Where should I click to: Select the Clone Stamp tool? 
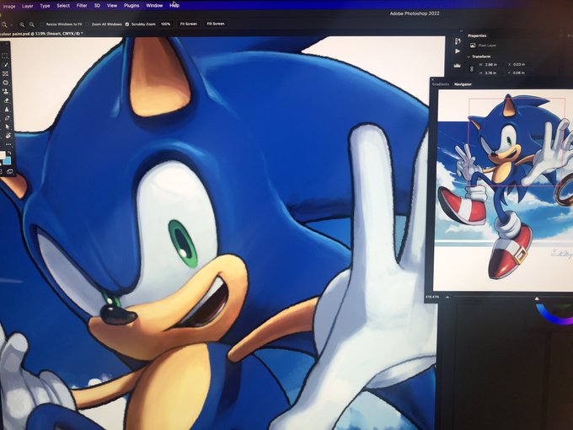pos(6,91)
